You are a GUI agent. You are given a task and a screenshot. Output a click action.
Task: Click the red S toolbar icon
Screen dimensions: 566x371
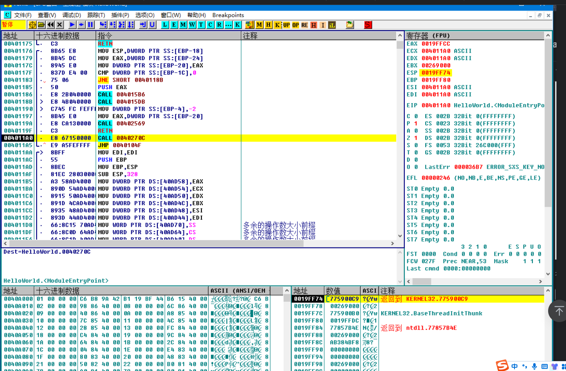tap(368, 25)
